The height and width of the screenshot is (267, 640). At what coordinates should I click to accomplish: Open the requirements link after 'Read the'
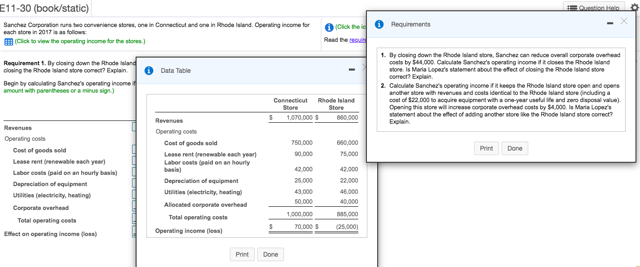click(357, 40)
